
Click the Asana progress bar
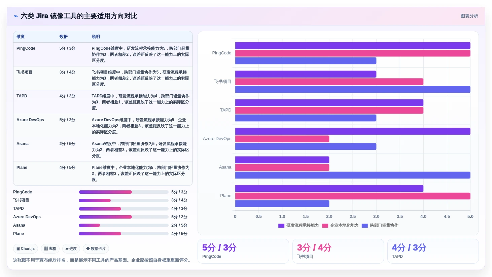point(124,225)
